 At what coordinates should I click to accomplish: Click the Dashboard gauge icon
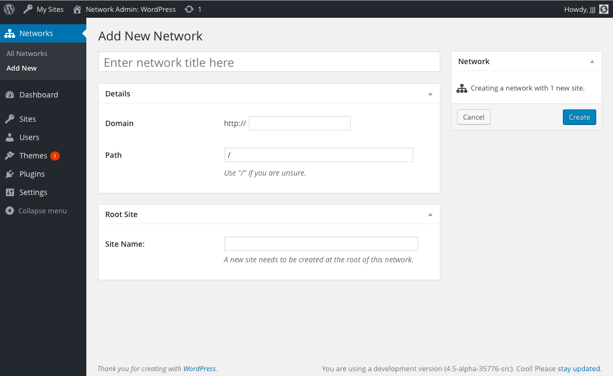pyautogui.click(x=10, y=95)
